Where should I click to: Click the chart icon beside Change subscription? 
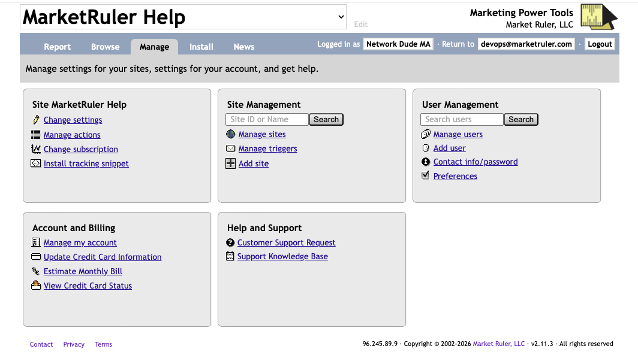tap(36, 149)
